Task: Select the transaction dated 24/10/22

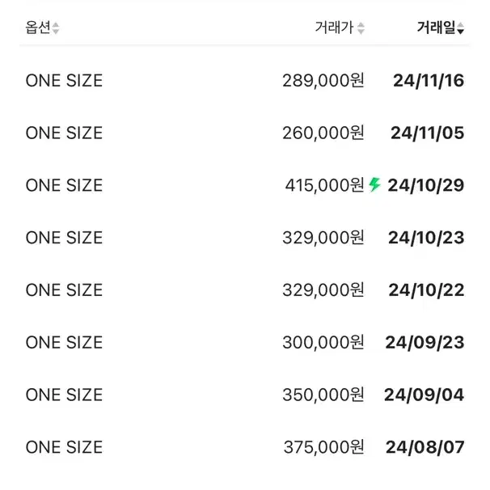Action: [x=245, y=290]
